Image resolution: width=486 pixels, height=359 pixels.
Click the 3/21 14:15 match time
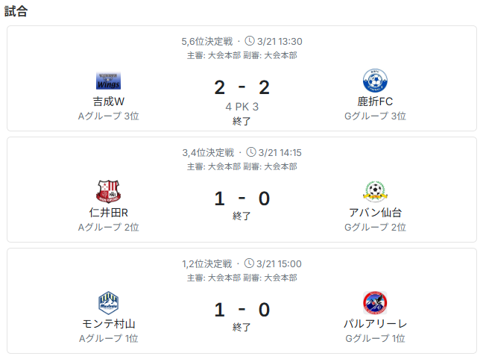(279, 152)
